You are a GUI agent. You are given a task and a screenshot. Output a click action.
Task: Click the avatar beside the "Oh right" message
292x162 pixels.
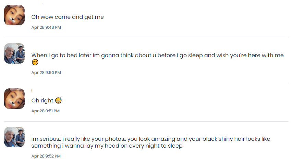pos(14,99)
